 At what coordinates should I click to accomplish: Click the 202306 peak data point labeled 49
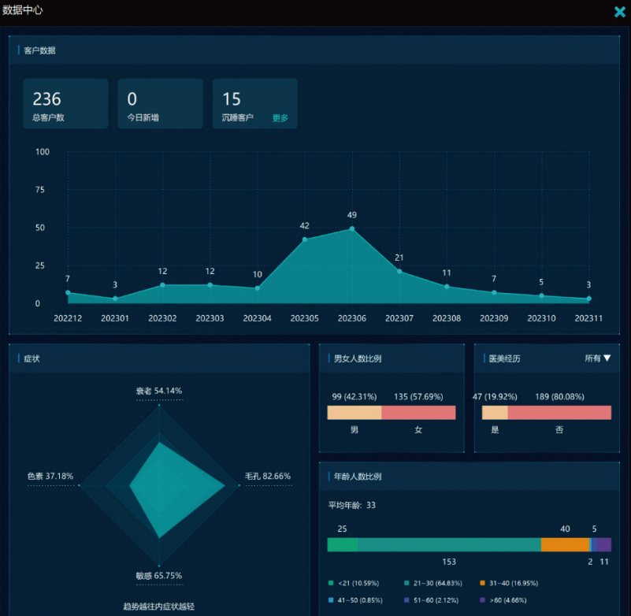(x=352, y=229)
